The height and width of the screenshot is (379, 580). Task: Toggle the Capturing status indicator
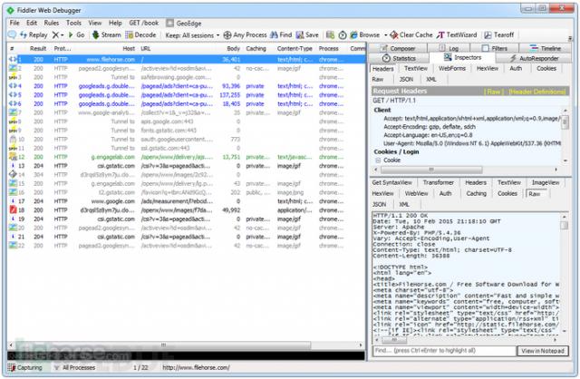pos(24,367)
